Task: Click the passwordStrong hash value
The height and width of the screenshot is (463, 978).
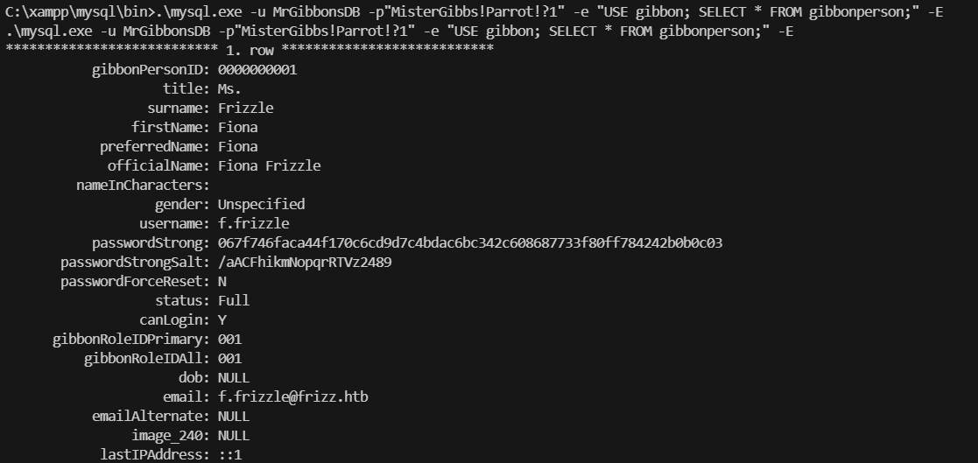Action: [x=470, y=242]
